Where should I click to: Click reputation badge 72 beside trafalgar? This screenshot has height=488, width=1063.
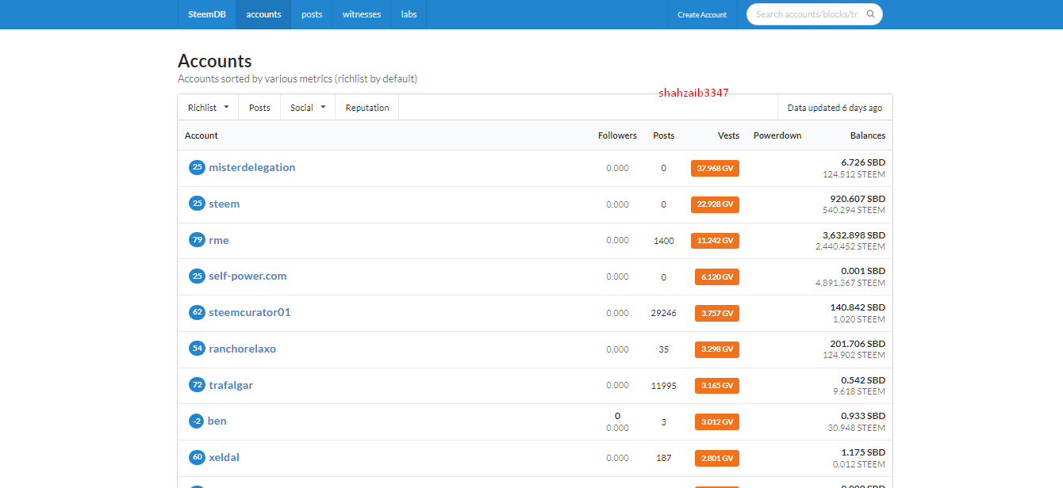(197, 385)
